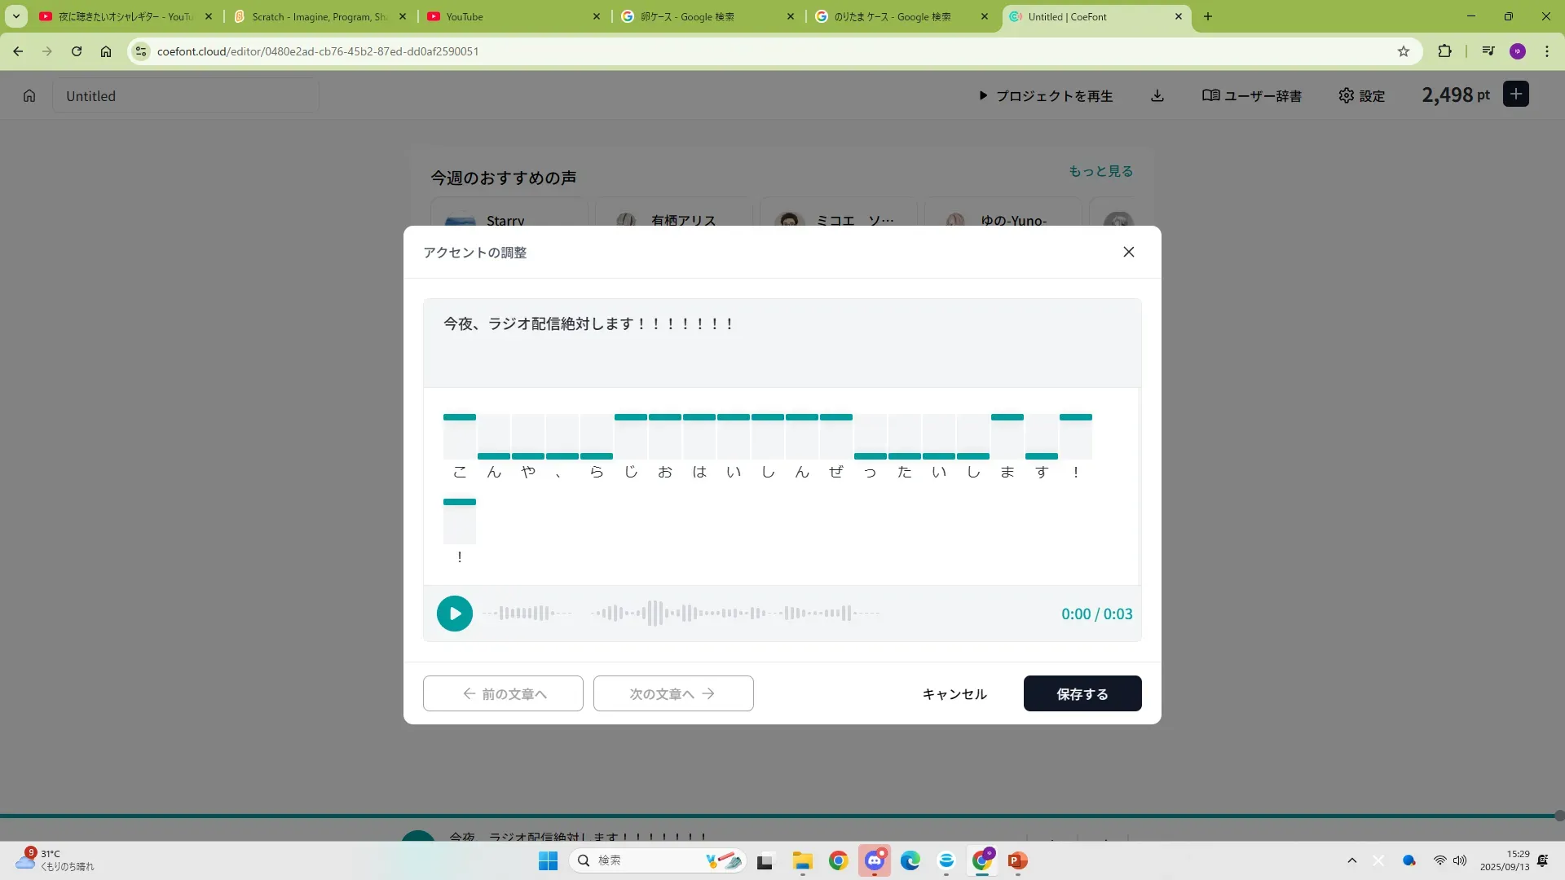
Task: Go to the CoeFont home icon
Action: point(29,95)
